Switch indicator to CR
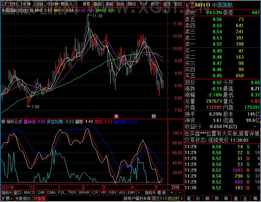This screenshot has height=202, width=261. click(x=95, y=193)
